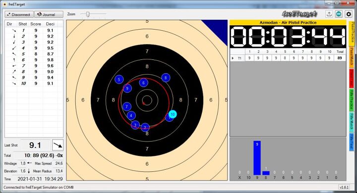
Task: Switch to the Pistol Match tab
Action: coord(352,57)
